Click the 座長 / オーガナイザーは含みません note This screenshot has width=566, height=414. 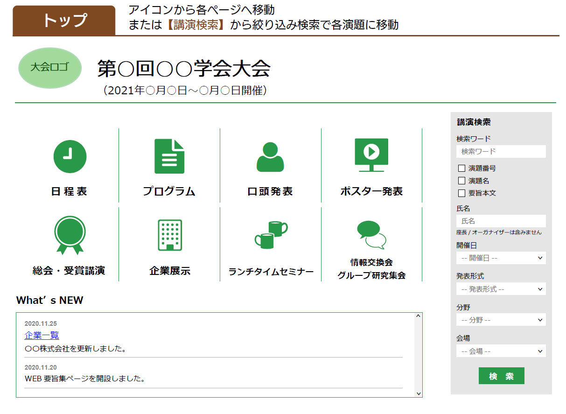click(499, 232)
